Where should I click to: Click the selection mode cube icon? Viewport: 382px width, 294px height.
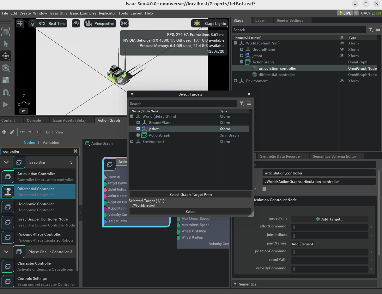point(6,32)
